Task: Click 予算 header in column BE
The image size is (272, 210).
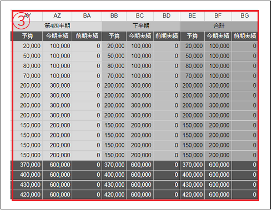Action: [x=192, y=36]
